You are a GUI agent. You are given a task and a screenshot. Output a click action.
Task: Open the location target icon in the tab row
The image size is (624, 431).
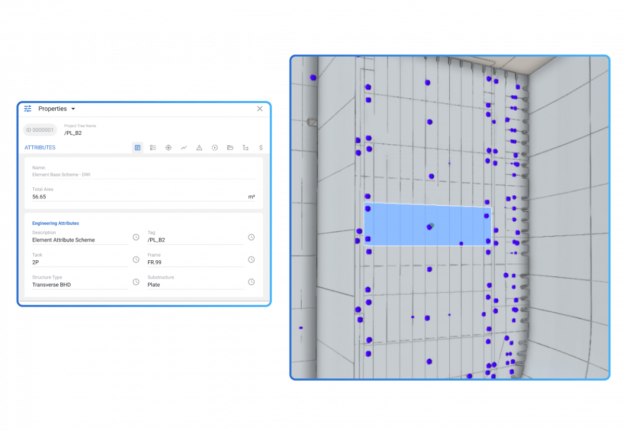[x=168, y=147]
